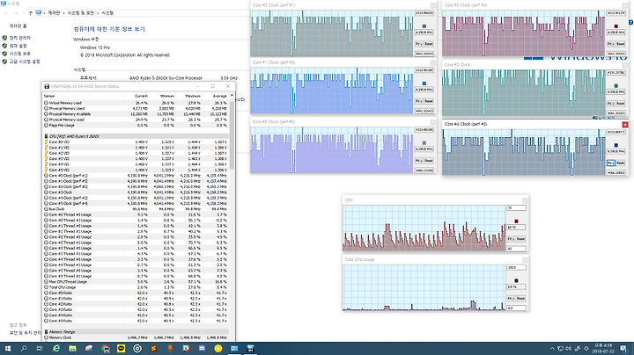Image resolution: width=634 pixels, height=355 pixels.
Task: Click up arrow in Control Panel address bar
Action: pos(30,13)
